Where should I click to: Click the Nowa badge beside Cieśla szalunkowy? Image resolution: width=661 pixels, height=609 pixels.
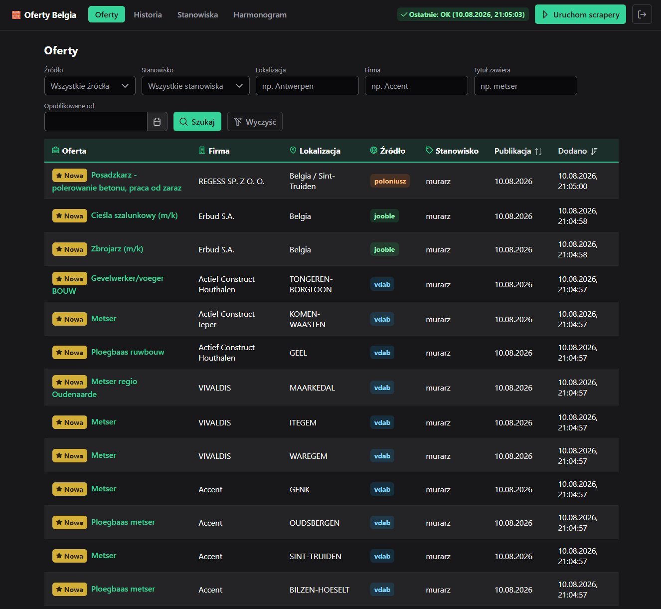pos(70,216)
